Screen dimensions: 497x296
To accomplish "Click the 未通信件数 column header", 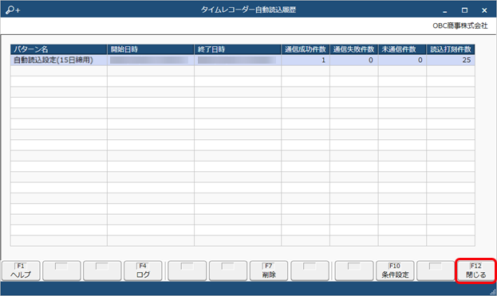I will (x=402, y=49).
